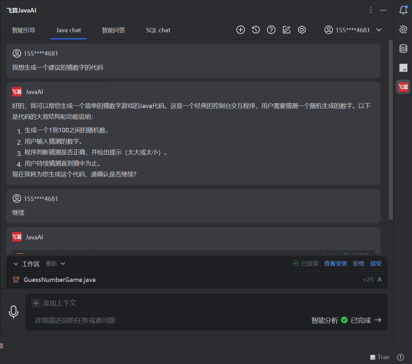Open database tool in right sidebar

(403, 49)
